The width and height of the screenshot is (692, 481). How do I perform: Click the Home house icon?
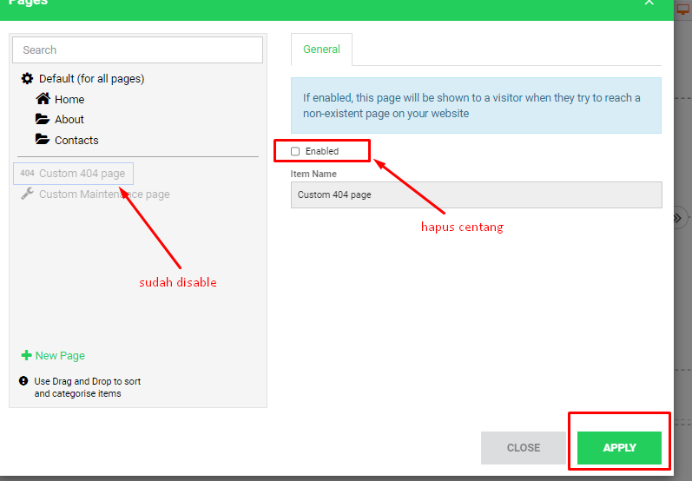coord(43,99)
